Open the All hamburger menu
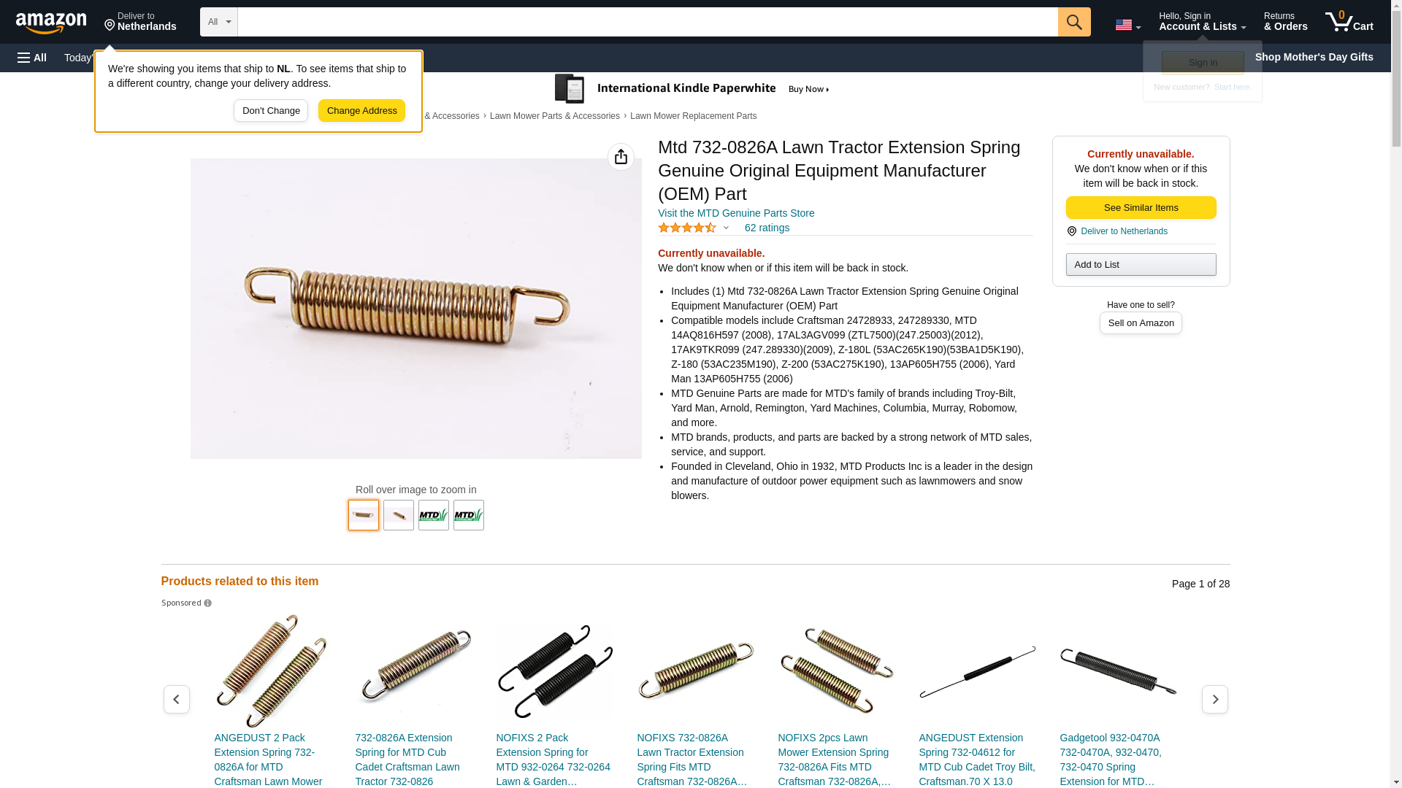The width and height of the screenshot is (1402, 788). click(32, 58)
